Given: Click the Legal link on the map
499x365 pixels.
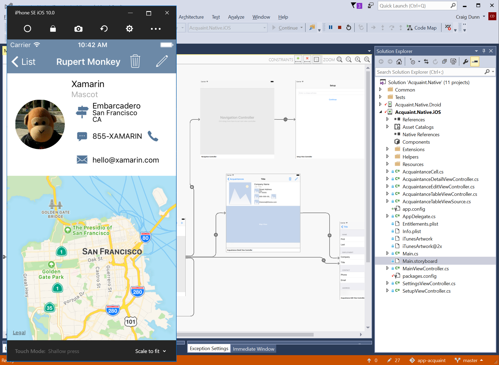Looking at the screenshot, I should (x=19, y=333).
